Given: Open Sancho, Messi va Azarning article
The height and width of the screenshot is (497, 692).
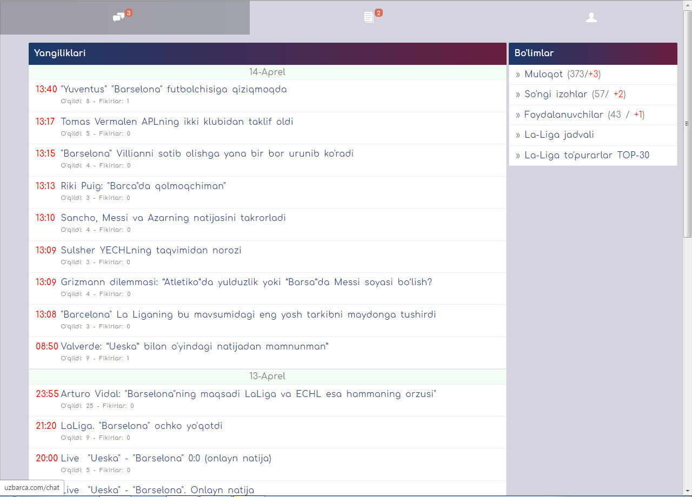Looking at the screenshot, I should tap(173, 218).
